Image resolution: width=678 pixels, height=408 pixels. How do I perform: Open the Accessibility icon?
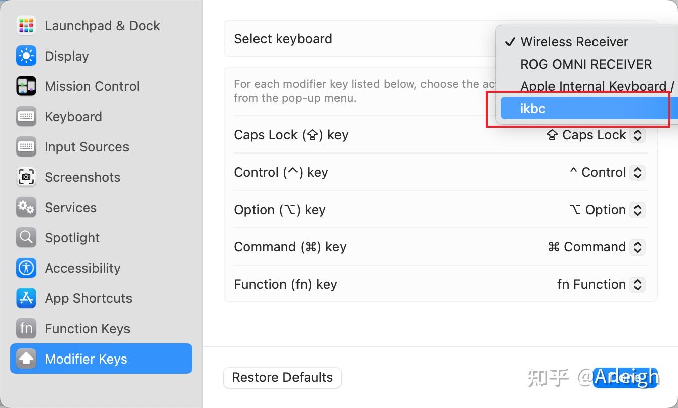[26, 268]
